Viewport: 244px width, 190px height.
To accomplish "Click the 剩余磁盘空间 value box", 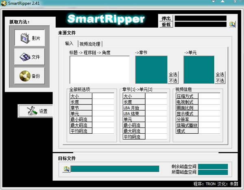I will pos(213,167).
